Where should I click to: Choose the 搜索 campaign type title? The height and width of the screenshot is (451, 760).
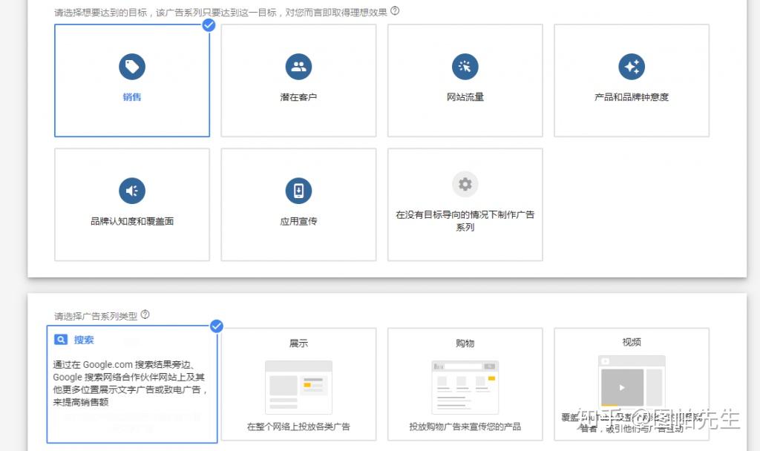(x=83, y=340)
